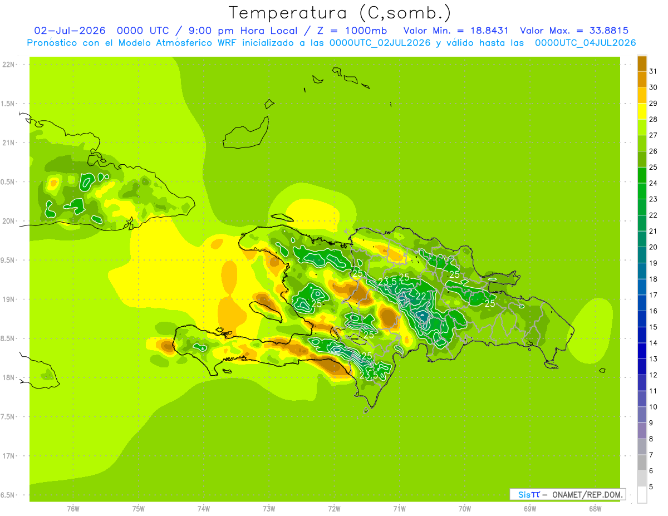Select the "Valor Max. = 33.8815" value
The image size is (668, 516).
coord(575,31)
